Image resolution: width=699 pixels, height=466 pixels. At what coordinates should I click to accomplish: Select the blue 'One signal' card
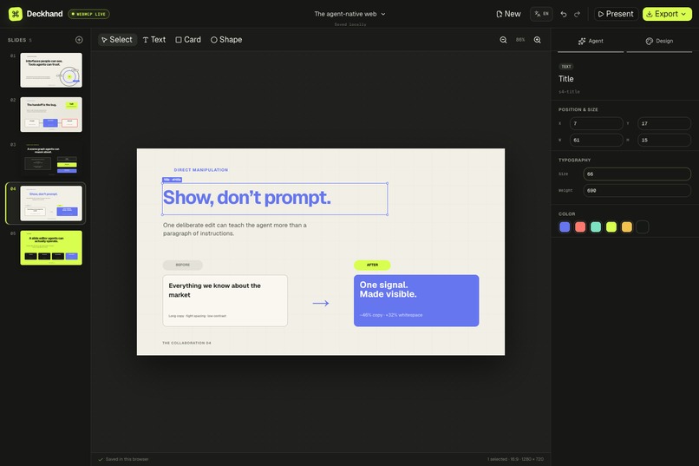pos(416,300)
